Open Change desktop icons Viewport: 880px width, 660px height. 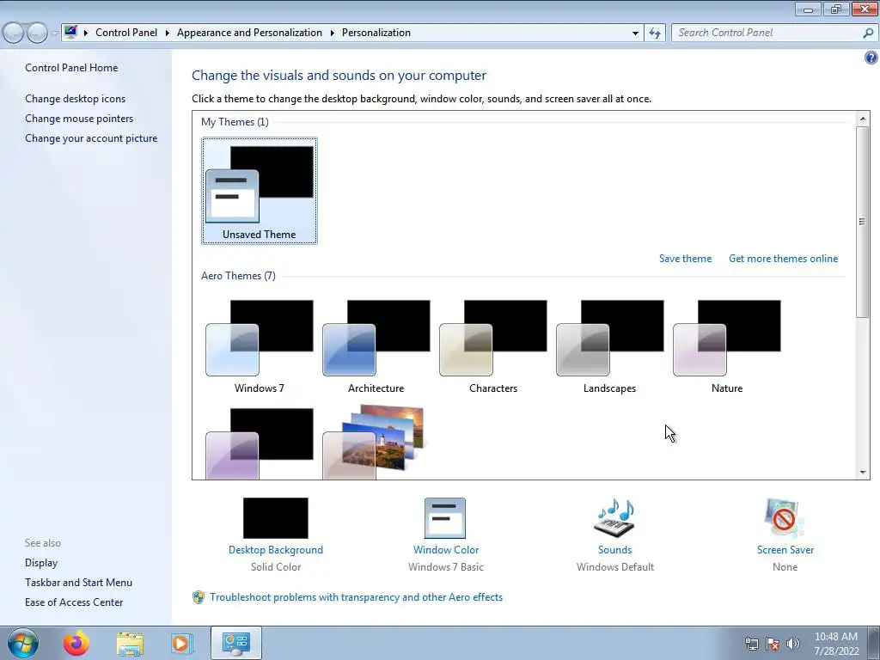(76, 99)
